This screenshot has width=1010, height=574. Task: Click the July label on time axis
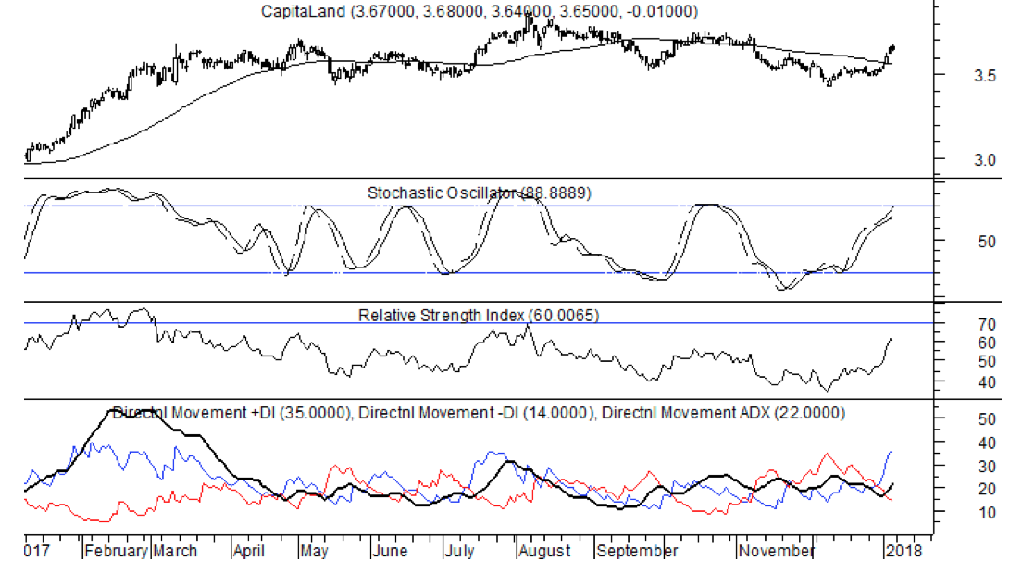pyautogui.click(x=460, y=552)
